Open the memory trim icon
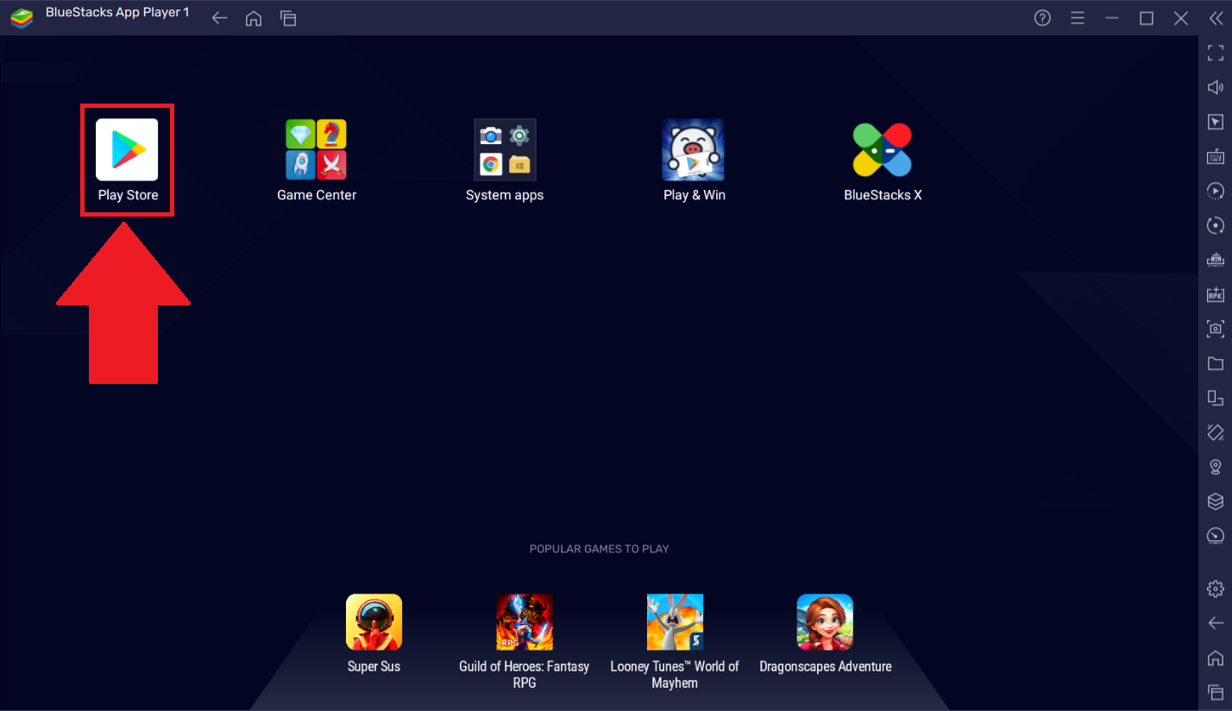 point(1215,260)
